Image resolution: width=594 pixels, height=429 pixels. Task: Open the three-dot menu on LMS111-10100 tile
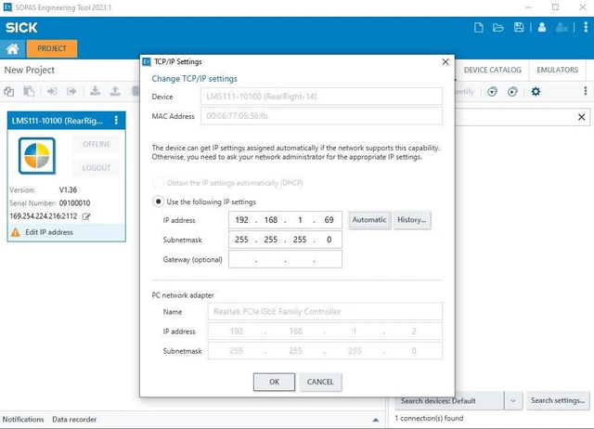point(116,120)
